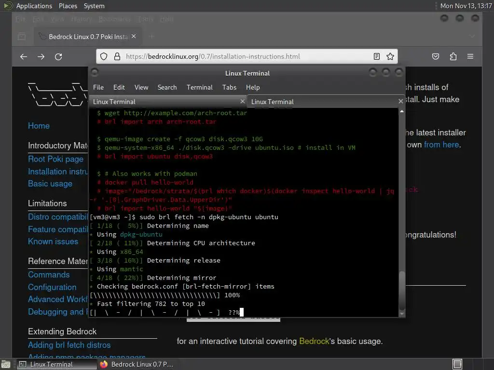Image resolution: width=494 pixels, height=370 pixels.
Task: Select the Bedrock Linux 0.7 Poki browser tab
Action: coord(88,37)
